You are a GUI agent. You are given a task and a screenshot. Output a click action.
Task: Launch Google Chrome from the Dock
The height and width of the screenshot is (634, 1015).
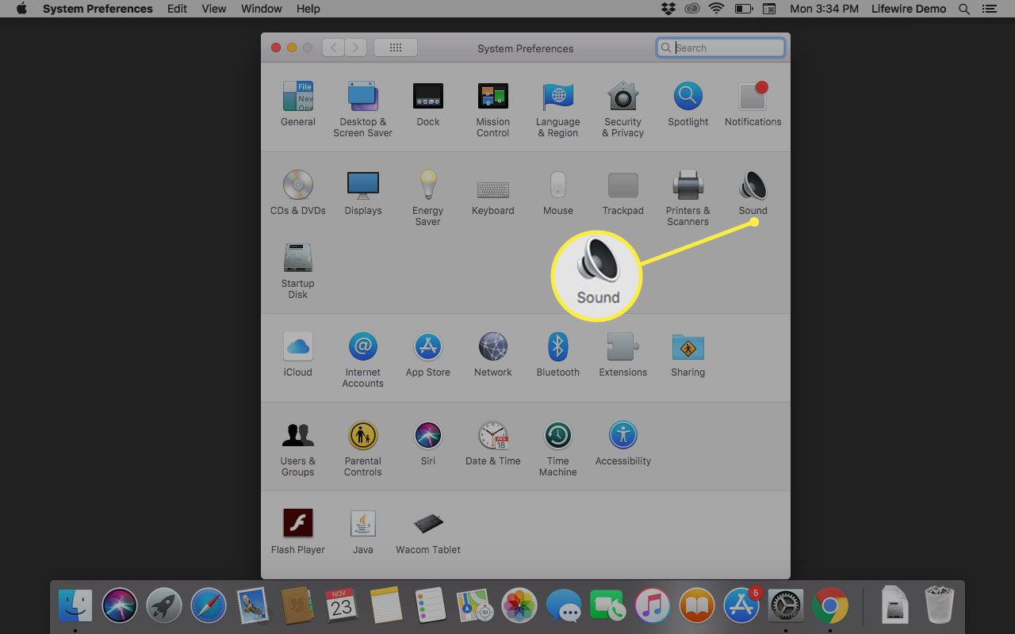pos(830,606)
